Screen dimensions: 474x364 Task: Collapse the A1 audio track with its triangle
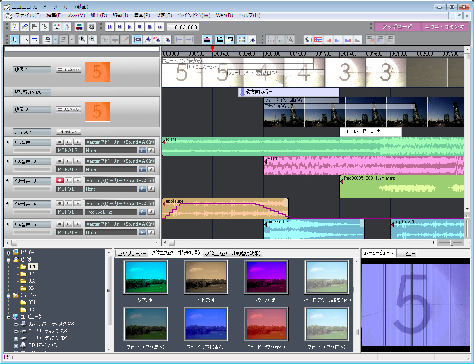point(8,142)
